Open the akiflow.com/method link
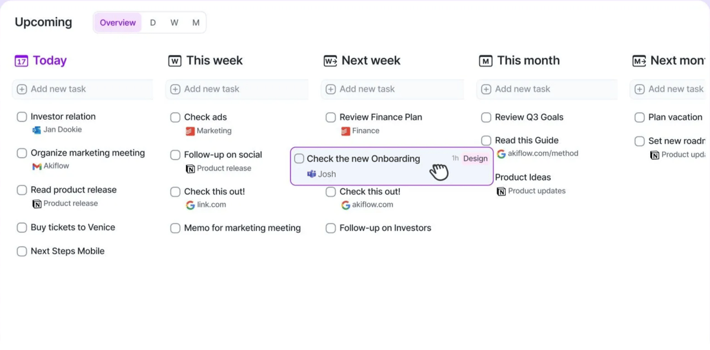The image size is (710, 350). point(542,154)
